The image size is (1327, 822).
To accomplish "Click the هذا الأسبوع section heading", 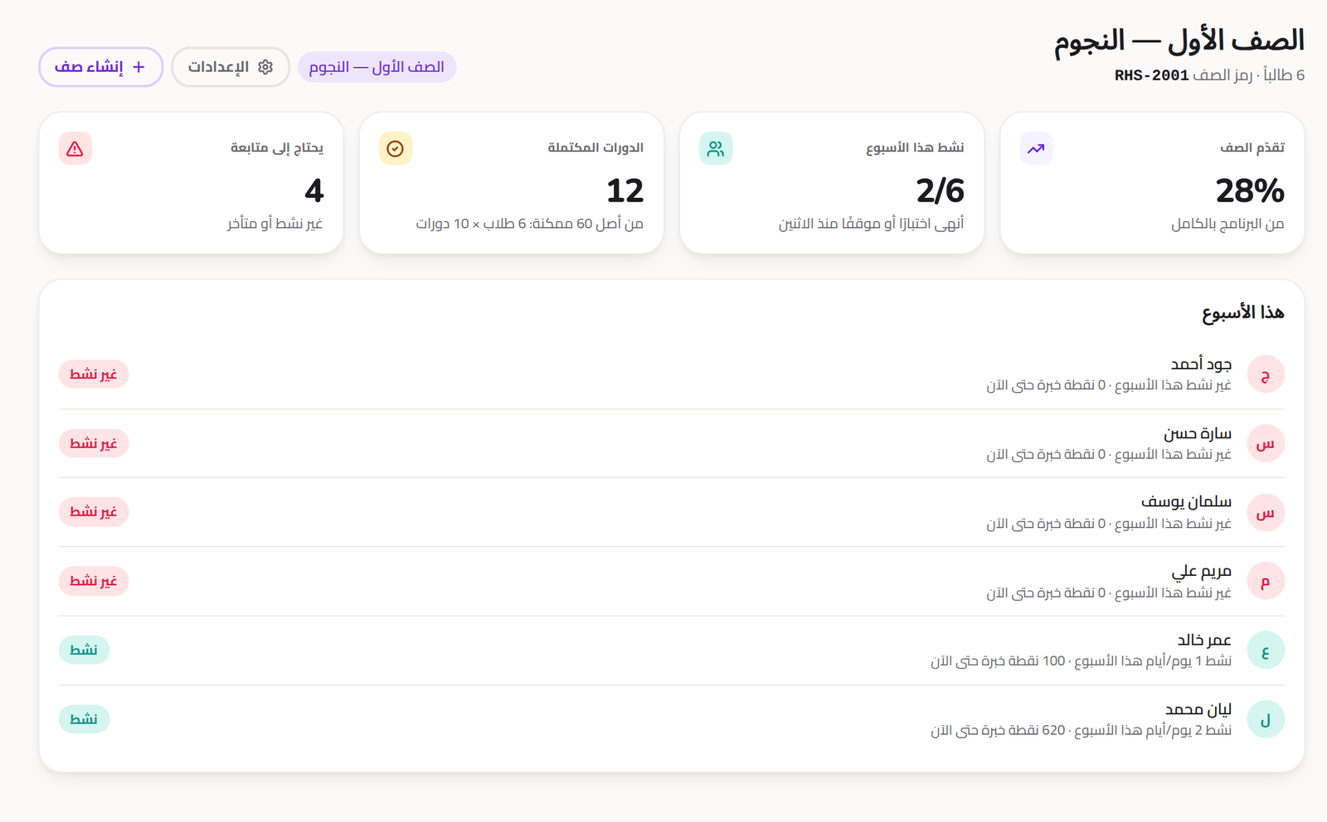I will pyautogui.click(x=1243, y=312).
